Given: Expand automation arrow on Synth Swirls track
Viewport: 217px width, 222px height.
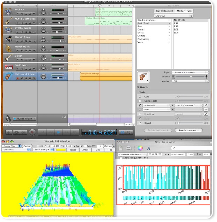Looking at the screenshot, I should point(34,69).
